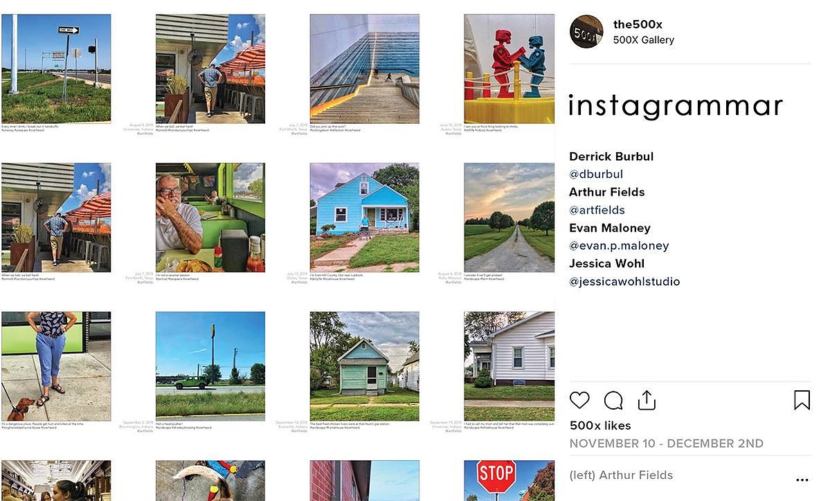This screenshot has width=830, height=501.
Task: Visit the the500x username link
Action: coord(638,24)
